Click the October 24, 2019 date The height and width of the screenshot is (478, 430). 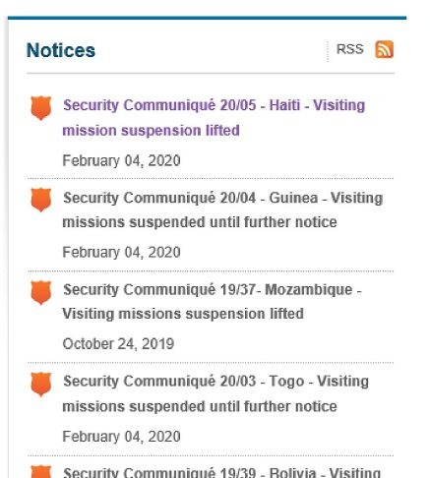tap(118, 344)
